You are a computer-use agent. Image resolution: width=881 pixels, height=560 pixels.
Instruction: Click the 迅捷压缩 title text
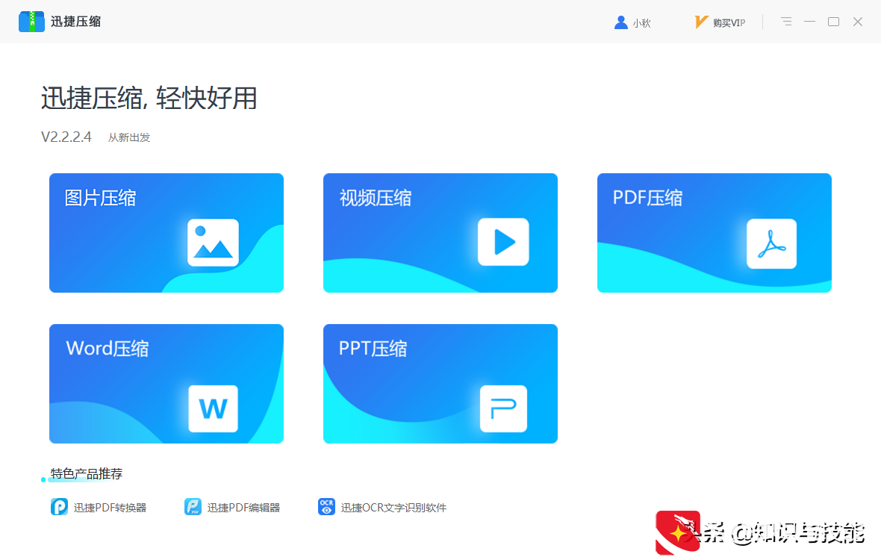click(x=76, y=22)
